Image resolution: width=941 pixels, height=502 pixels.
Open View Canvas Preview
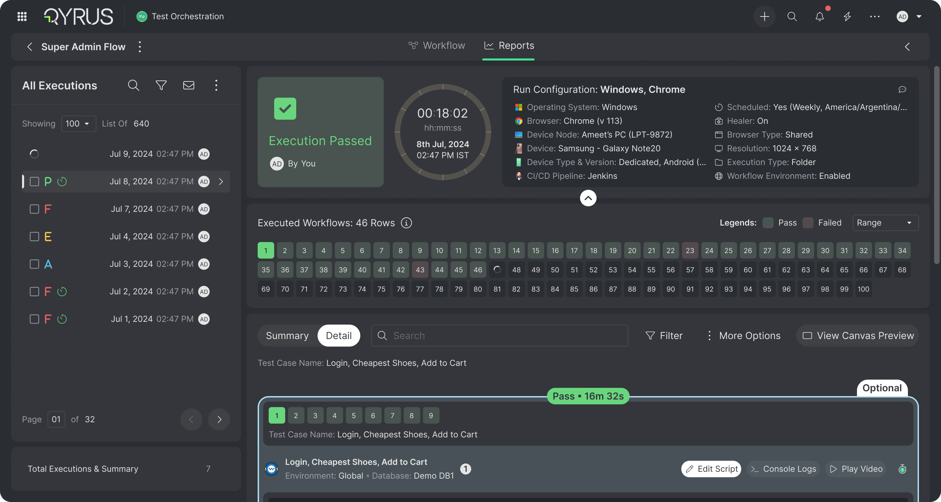857,336
